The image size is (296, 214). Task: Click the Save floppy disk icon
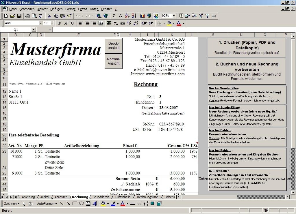19,16
